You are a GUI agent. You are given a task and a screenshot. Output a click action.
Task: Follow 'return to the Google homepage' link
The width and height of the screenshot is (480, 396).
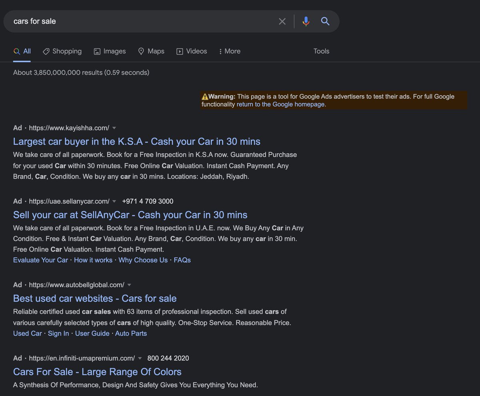point(280,104)
